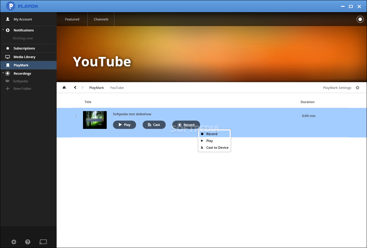Navigate back with left arrow
This screenshot has height=248, width=367.
(75, 87)
